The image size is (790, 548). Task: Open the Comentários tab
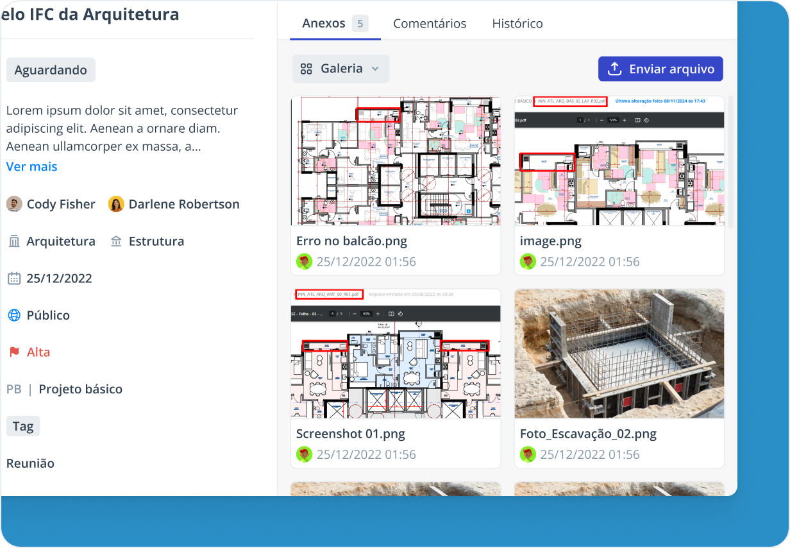(x=430, y=24)
